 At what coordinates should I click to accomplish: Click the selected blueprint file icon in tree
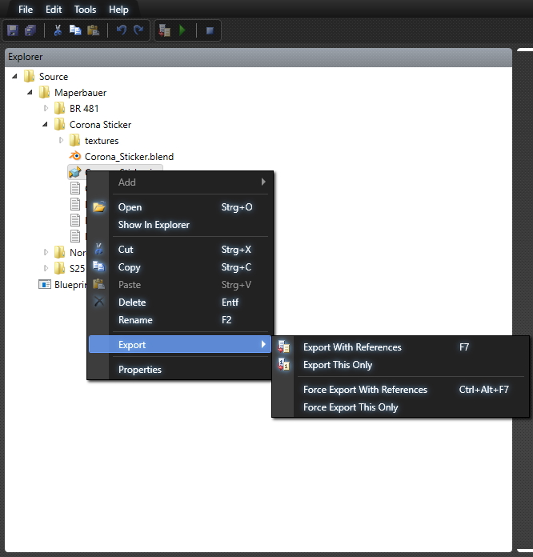pos(75,172)
